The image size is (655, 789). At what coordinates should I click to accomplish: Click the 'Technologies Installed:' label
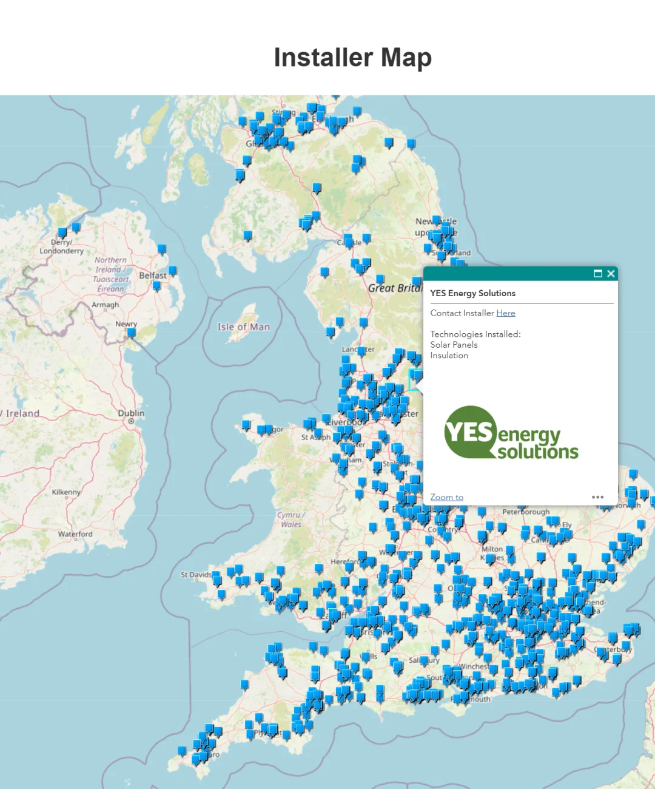click(x=475, y=334)
